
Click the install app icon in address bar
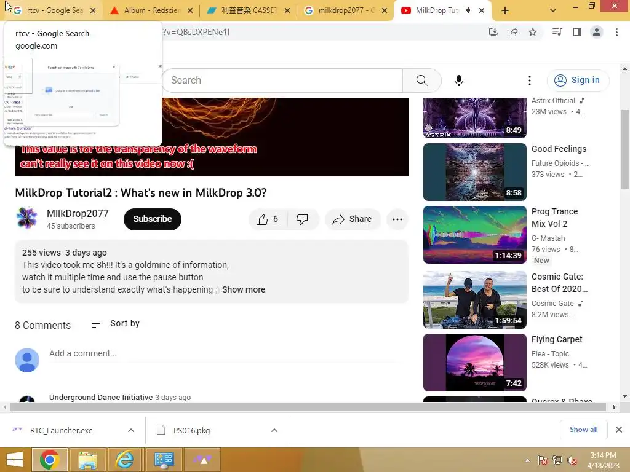[493, 32]
